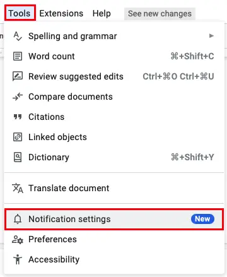
Task: Open the Extensions menu
Action: [61, 13]
